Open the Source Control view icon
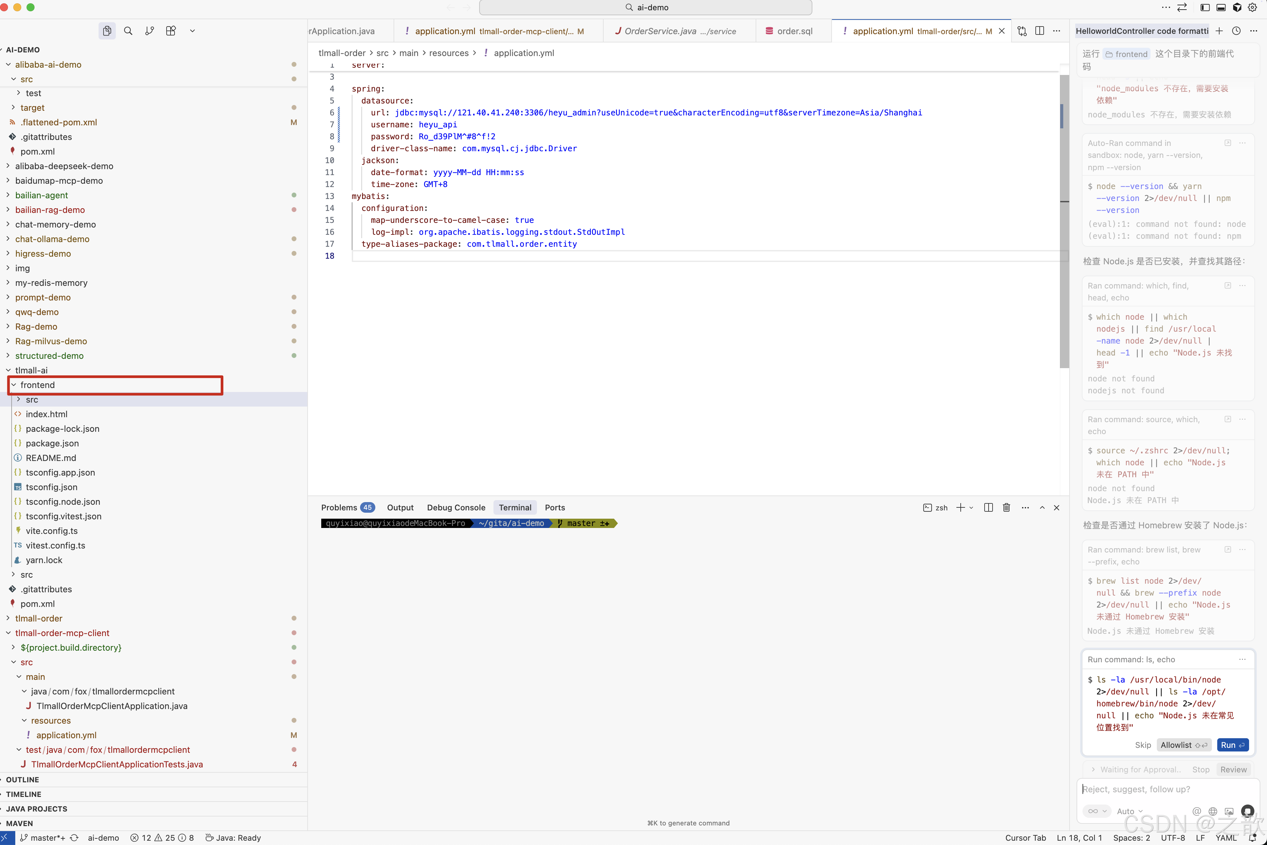This screenshot has width=1267, height=845. (x=149, y=31)
